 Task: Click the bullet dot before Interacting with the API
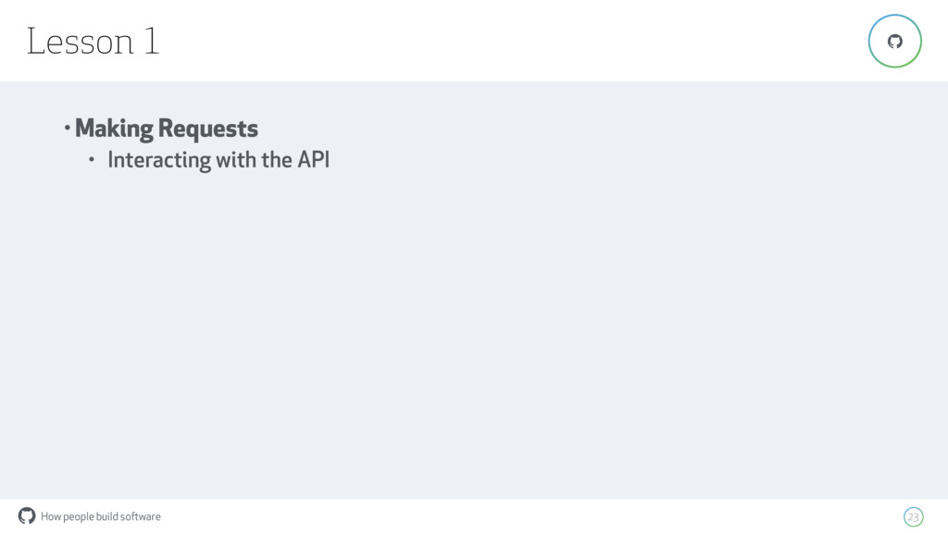point(92,159)
